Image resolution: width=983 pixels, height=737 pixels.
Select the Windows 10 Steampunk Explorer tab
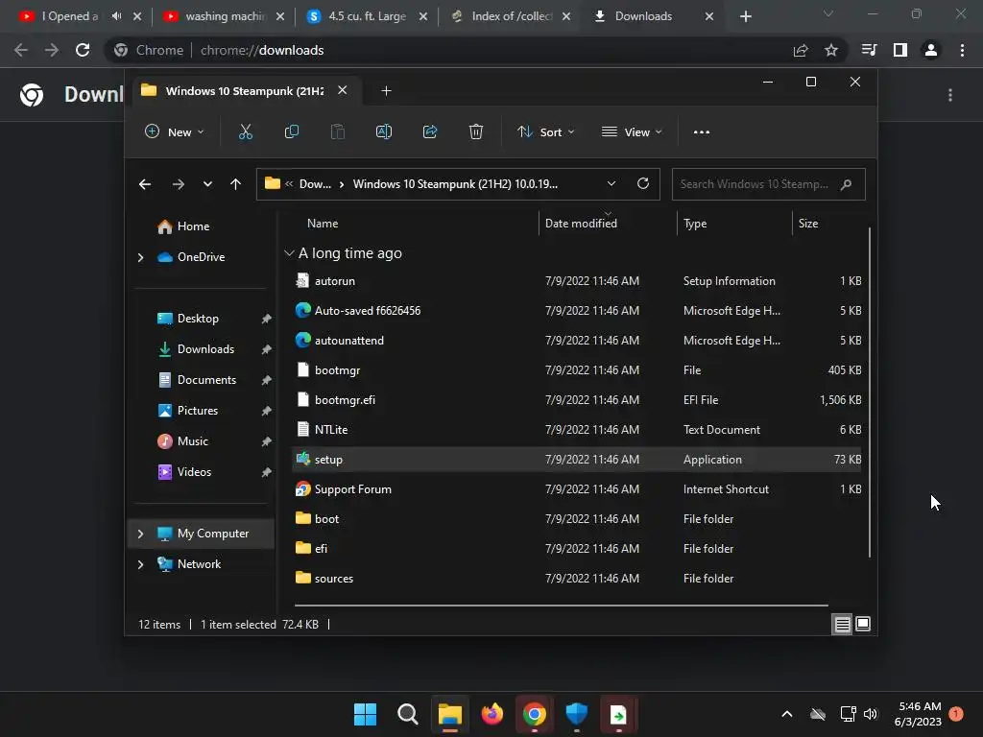pos(243,91)
